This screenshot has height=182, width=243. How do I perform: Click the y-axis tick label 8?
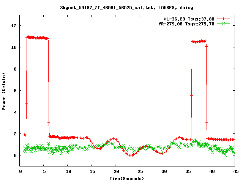click(x=15, y=69)
